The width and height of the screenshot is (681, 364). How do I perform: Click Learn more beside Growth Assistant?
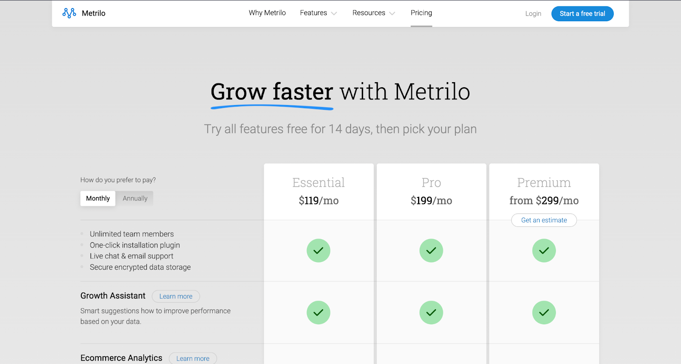tap(176, 296)
